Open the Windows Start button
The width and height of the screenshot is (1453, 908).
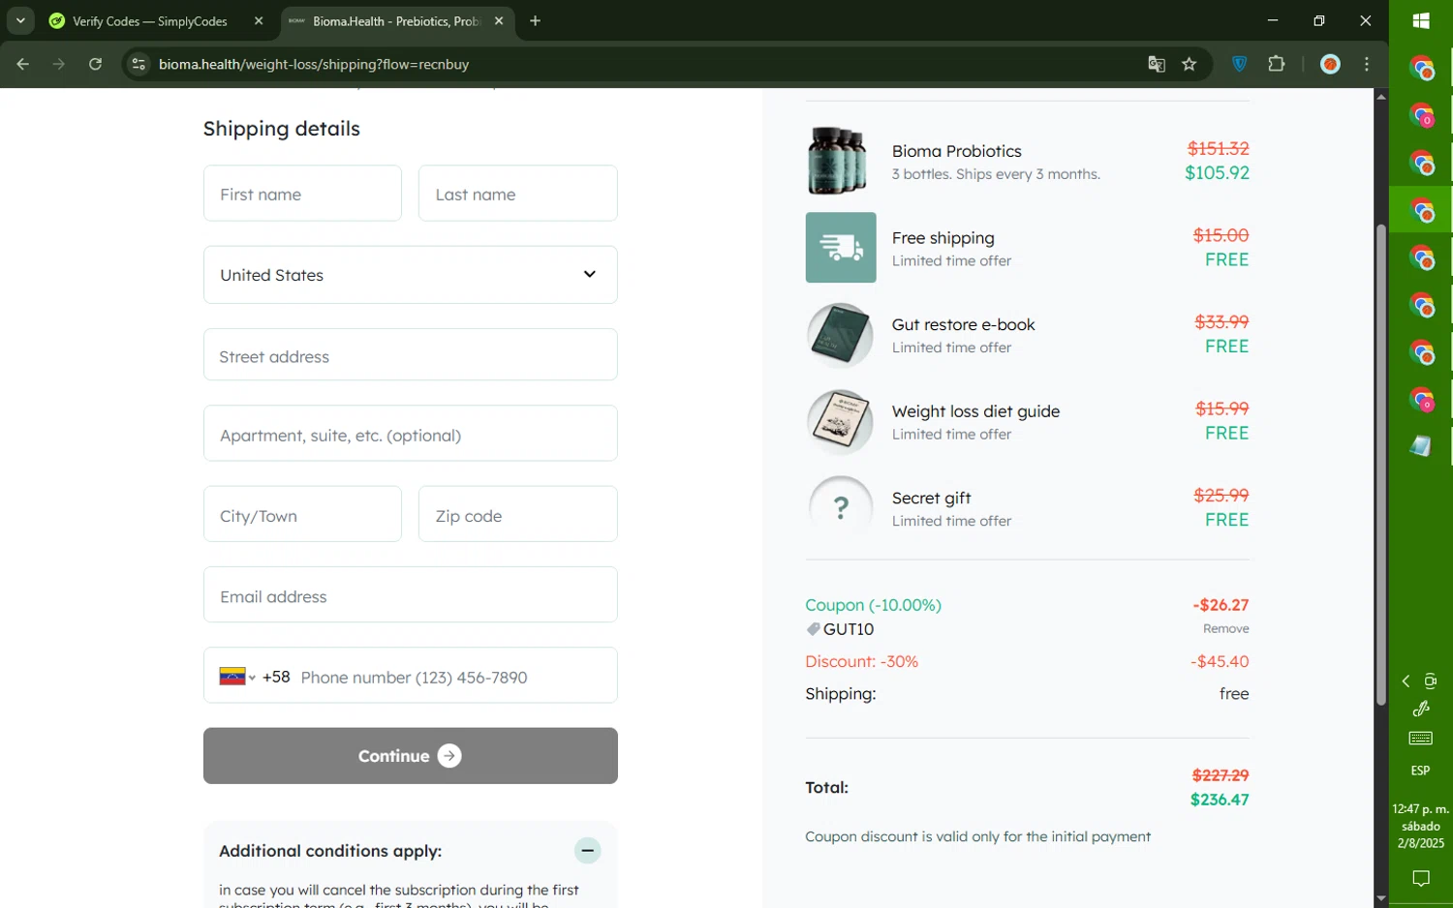tap(1421, 20)
